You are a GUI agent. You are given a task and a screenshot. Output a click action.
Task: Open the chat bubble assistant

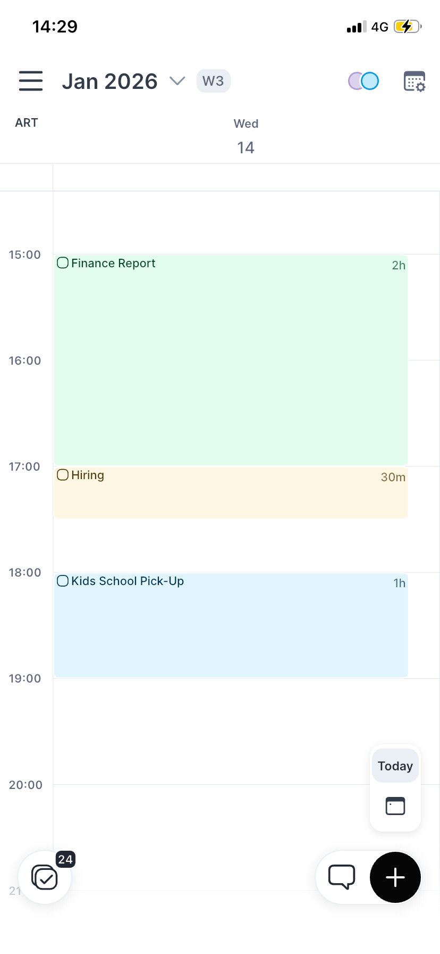(341, 877)
